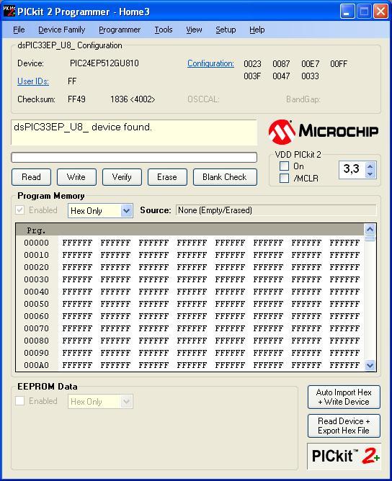Click memory address row 00050
This screenshot has height=481, width=392.
click(x=37, y=304)
